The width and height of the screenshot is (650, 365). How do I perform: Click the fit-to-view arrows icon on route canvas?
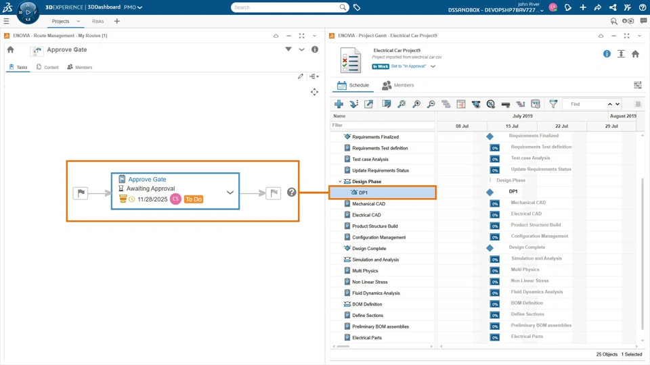coord(315,92)
